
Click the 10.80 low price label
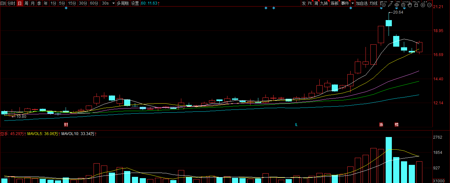tap(21, 117)
